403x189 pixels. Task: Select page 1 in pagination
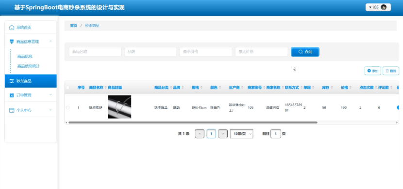pos(211,134)
